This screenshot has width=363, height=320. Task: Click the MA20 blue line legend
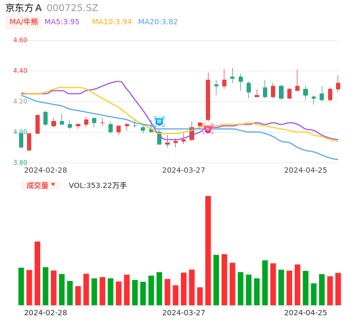coord(158,22)
